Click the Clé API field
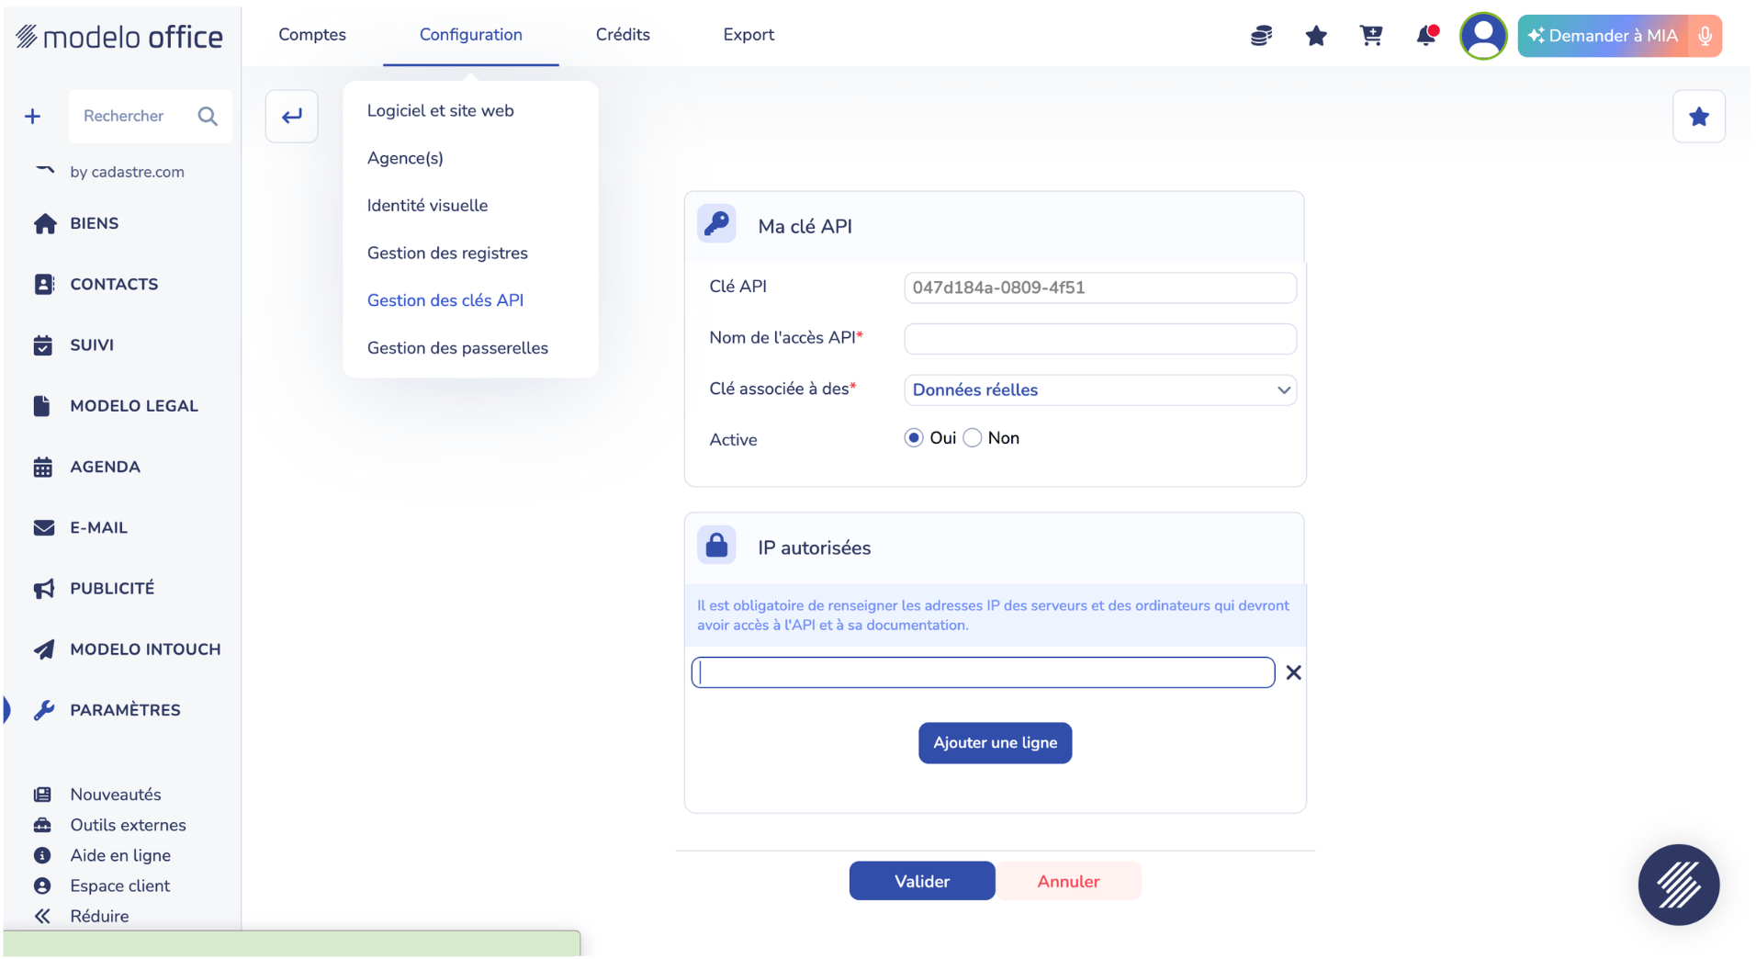 1100,288
